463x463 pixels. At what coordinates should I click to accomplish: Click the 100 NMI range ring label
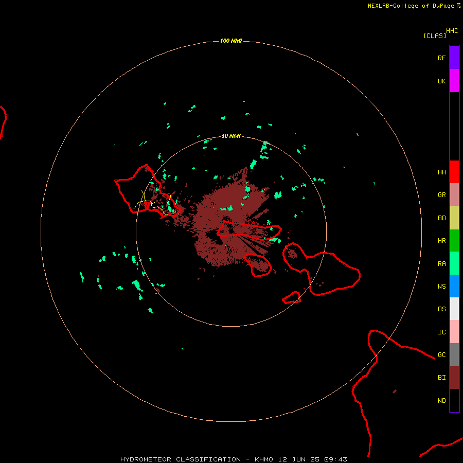point(231,41)
